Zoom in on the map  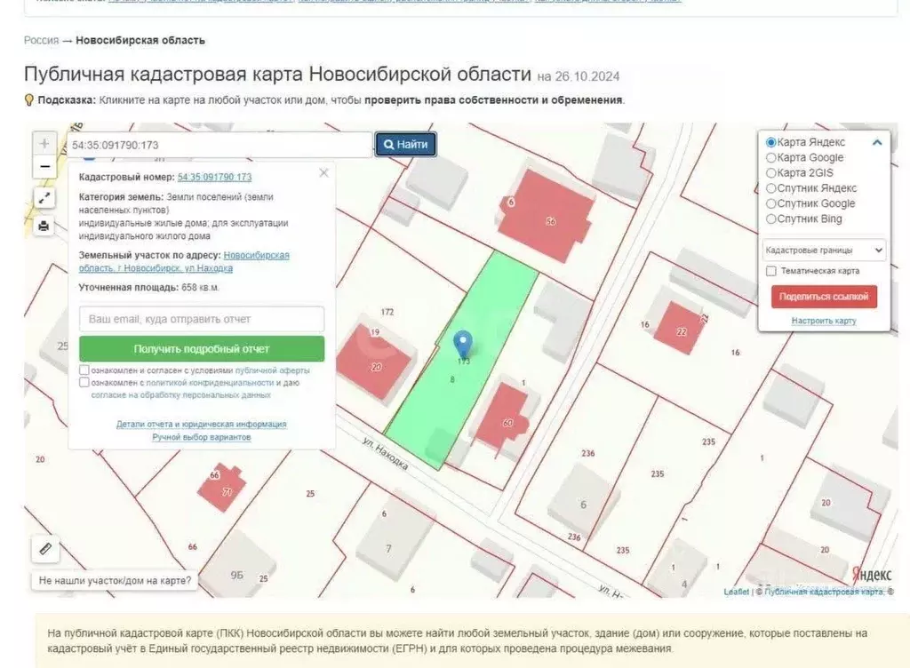[x=44, y=142]
